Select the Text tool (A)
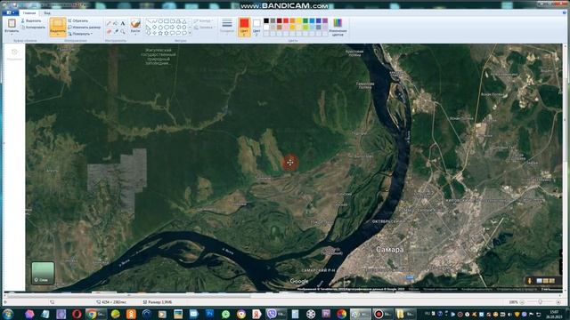 tap(123, 24)
